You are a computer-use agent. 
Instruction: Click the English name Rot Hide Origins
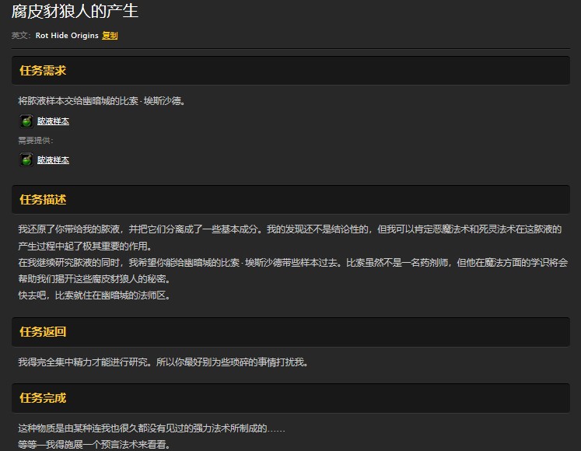[x=67, y=36]
